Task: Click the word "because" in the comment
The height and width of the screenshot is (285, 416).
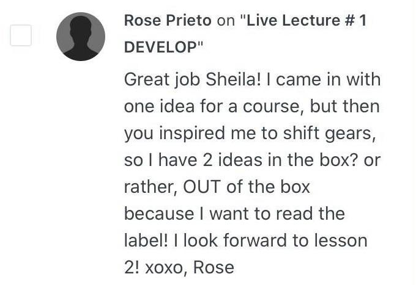Action: (x=159, y=214)
